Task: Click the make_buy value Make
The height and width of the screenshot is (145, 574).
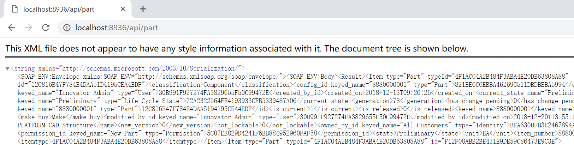Action: [x=59, y=117]
